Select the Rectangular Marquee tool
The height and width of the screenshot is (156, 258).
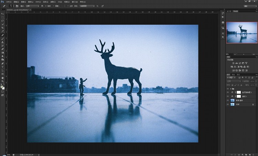click(x=2, y=17)
